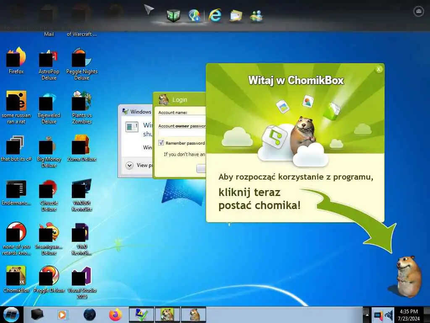This screenshot has width=430, height=323.
Task: Click the Account name field
Action: (182, 119)
